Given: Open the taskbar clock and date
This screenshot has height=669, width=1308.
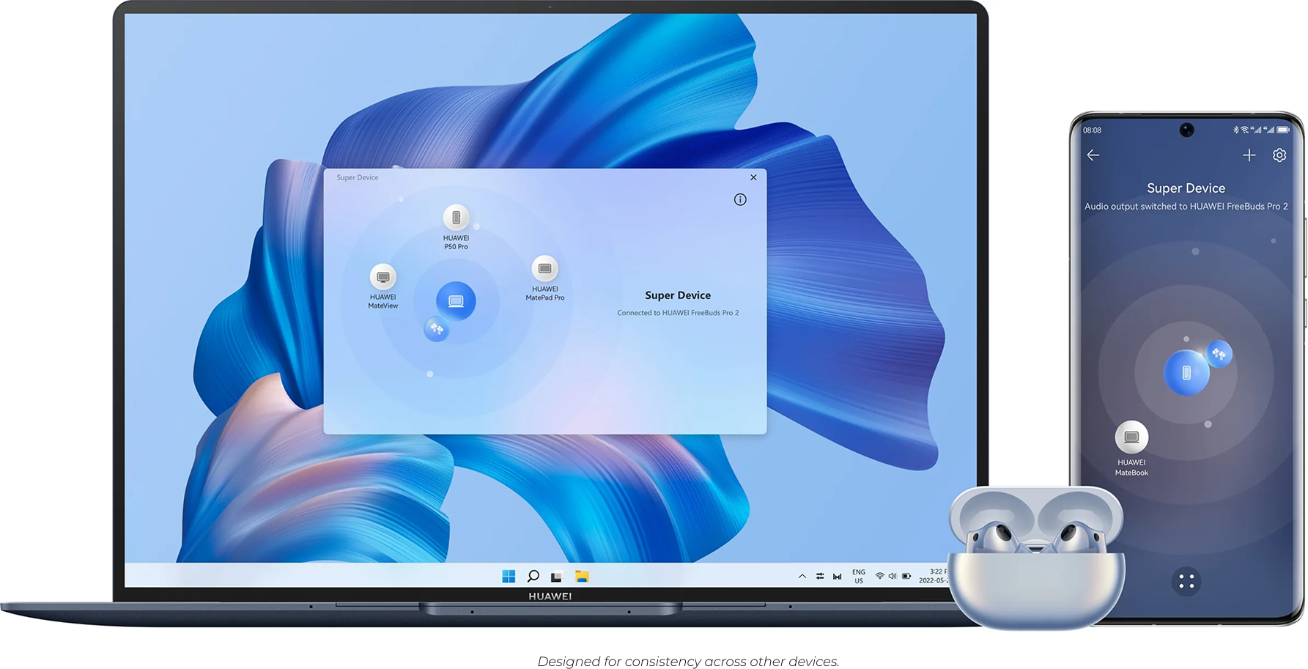Looking at the screenshot, I should point(933,576).
